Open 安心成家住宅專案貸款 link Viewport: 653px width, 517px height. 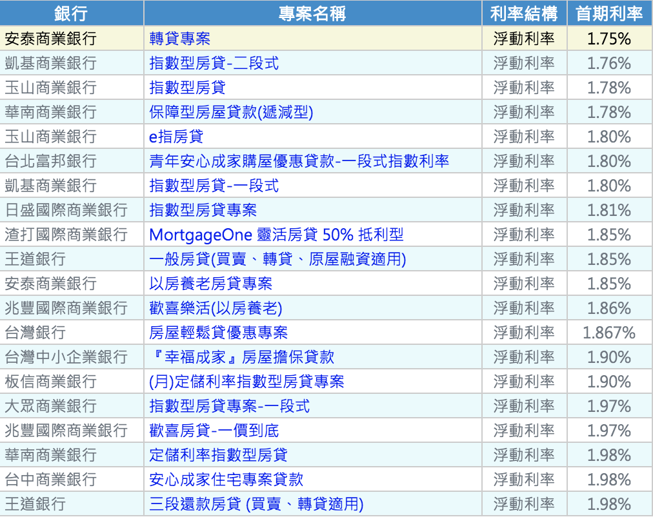coord(226,480)
